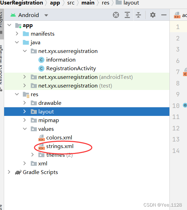Expand the mipmap folder
The height and width of the screenshot is (210, 187).
(24, 120)
